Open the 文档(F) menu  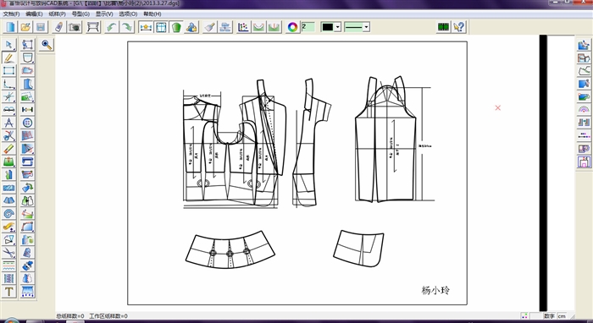coord(11,14)
